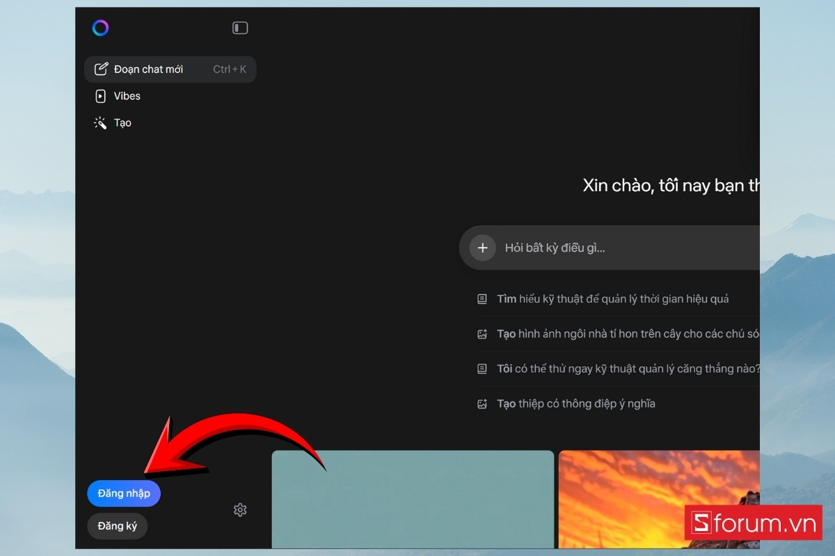This screenshot has height=556, width=835.
Task: Open the time management suggestion prompt
Action: [612, 299]
